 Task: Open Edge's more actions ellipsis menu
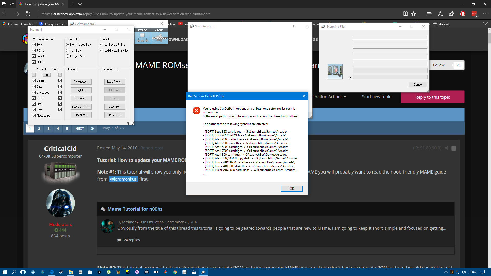(x=485, y=14)
